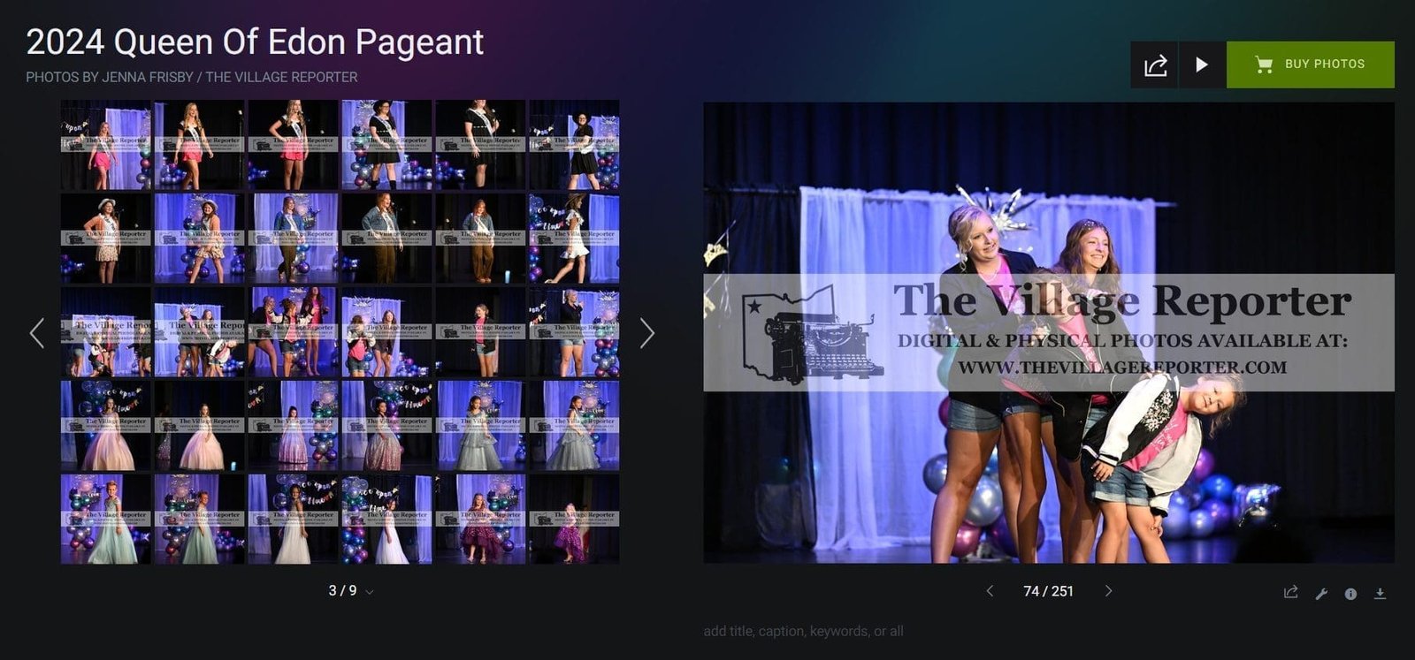
Task: Click the 2024 Queen Of Edon Pageant title
Action: [x=255, y=42]
